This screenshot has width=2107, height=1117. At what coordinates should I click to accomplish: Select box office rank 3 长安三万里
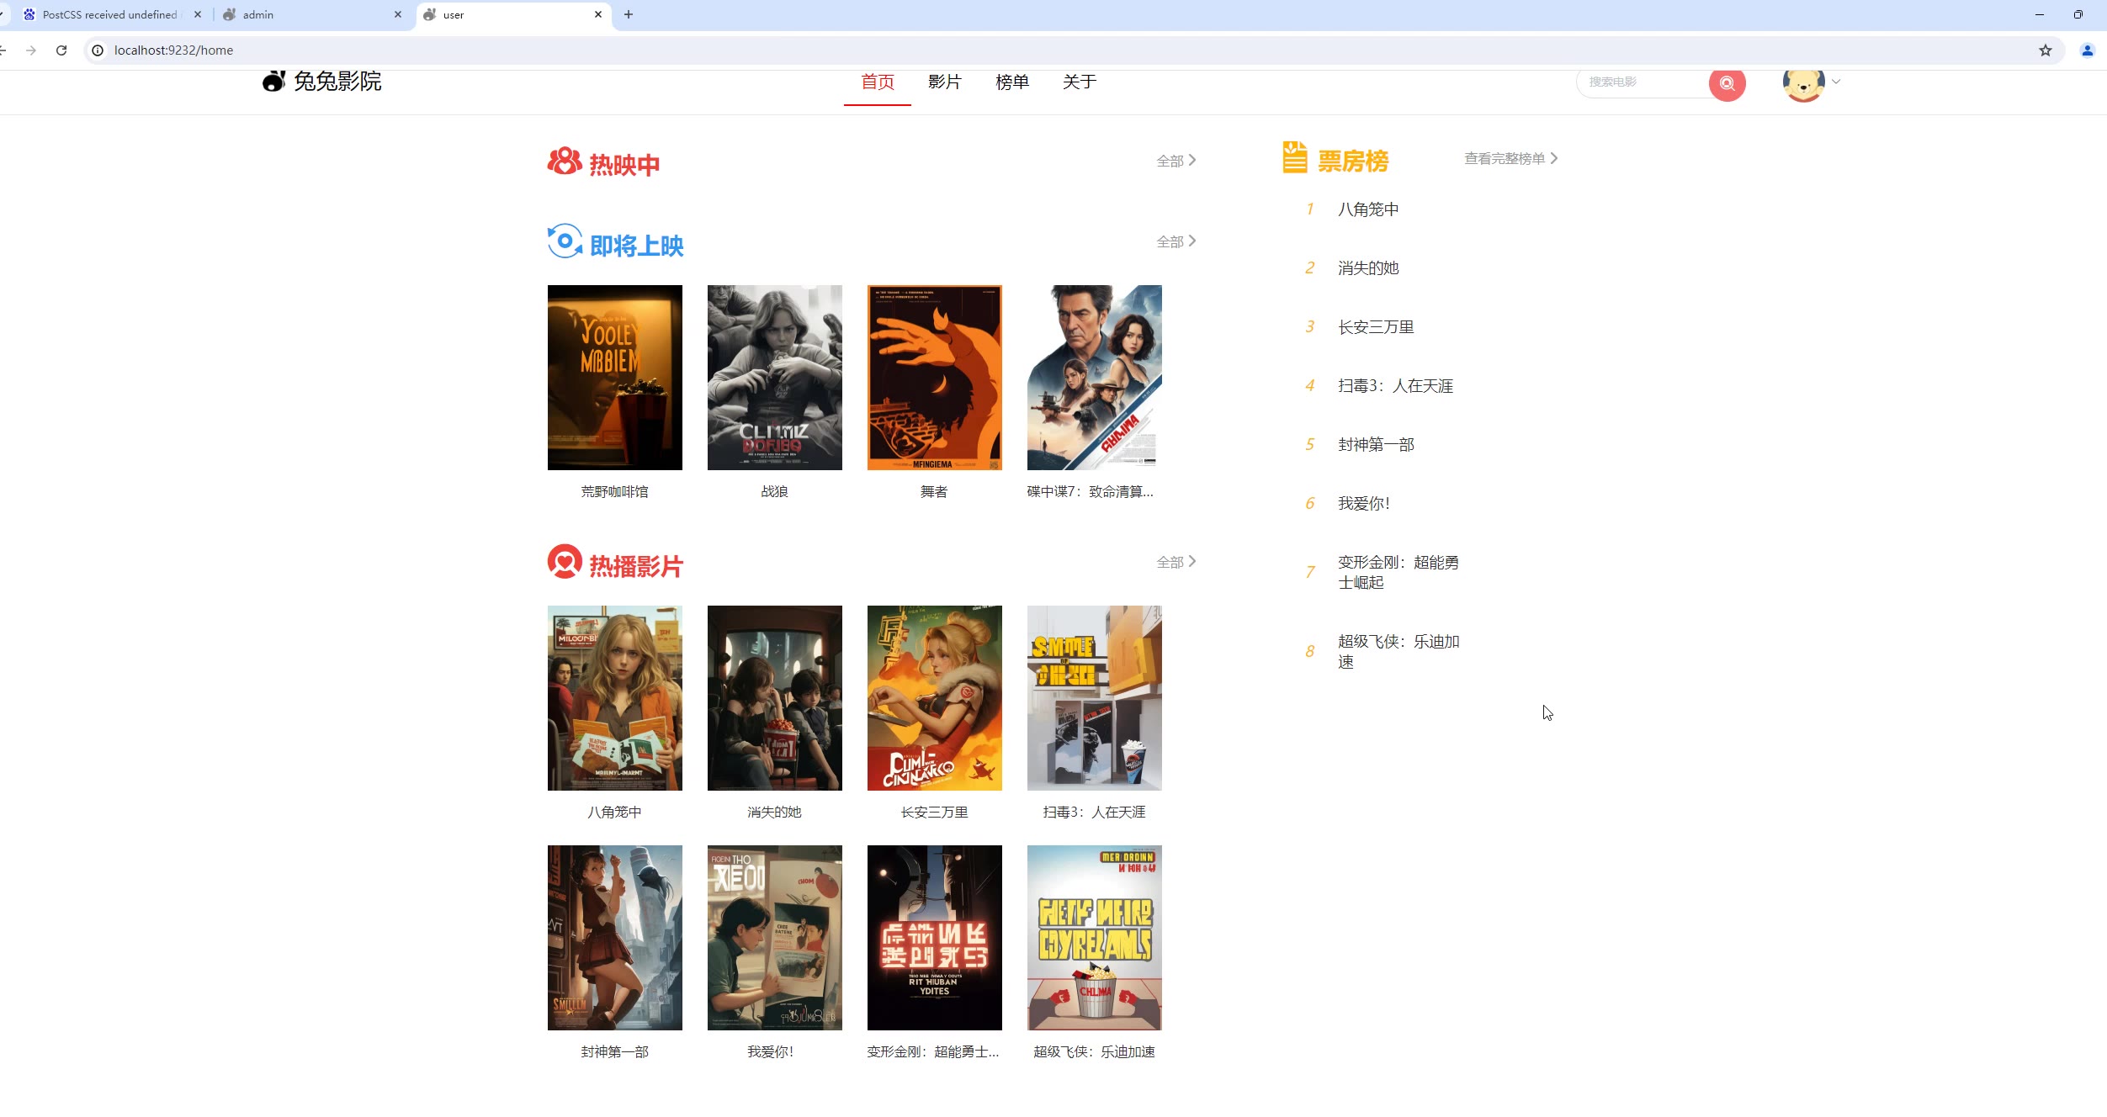(x=1377, y=327)
